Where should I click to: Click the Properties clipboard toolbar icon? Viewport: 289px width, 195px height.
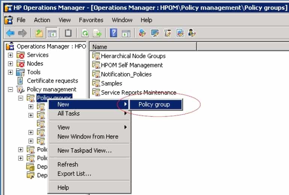pyautogui.click(x=68, y=33)
